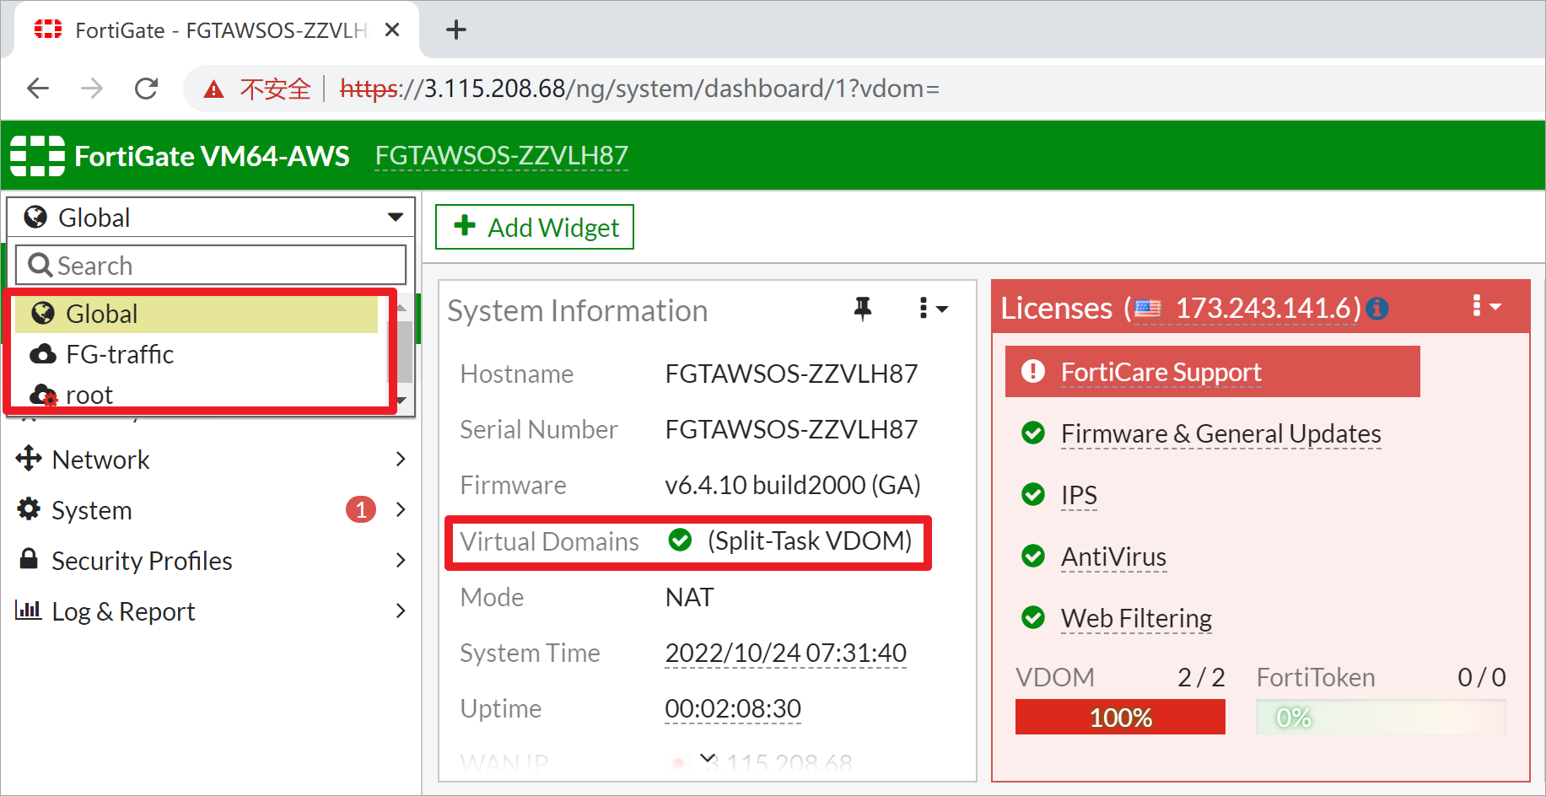This screenshot has width=1546, height=796.
Task: Open the System Information widget options menu
Action: point(934,309)
